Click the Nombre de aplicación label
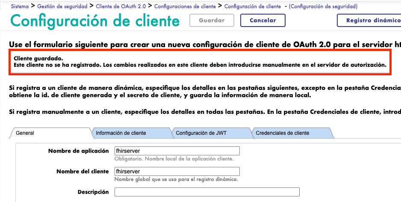Screen dimensions: 401x202 (78, 151)
